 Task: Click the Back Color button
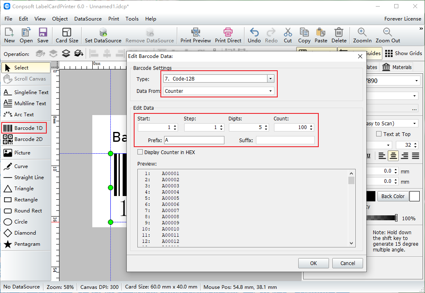click(393, 196)
